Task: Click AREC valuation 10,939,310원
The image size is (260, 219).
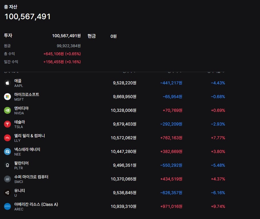Action: click(123, 206)
